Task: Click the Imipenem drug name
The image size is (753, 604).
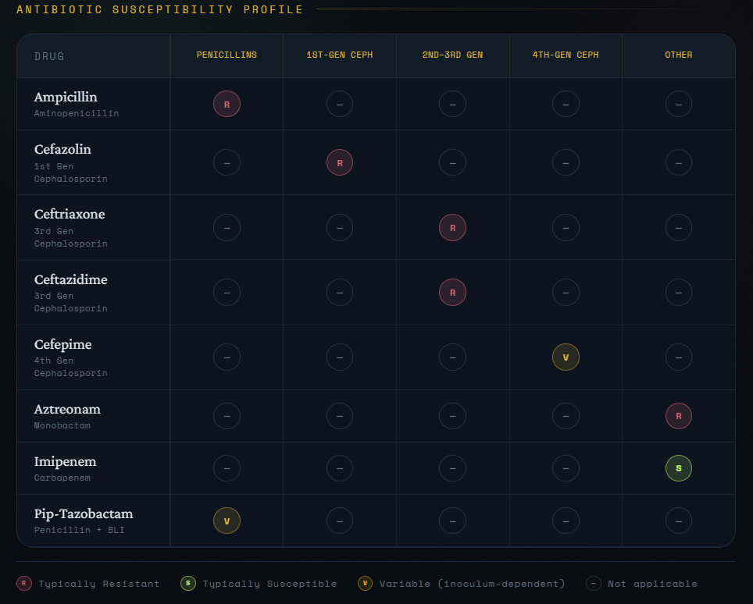Action: [x=65, y=461]
